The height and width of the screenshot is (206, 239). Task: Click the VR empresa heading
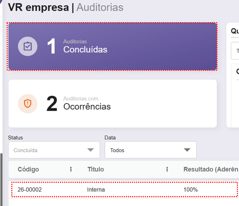click(x=38, y=7)
